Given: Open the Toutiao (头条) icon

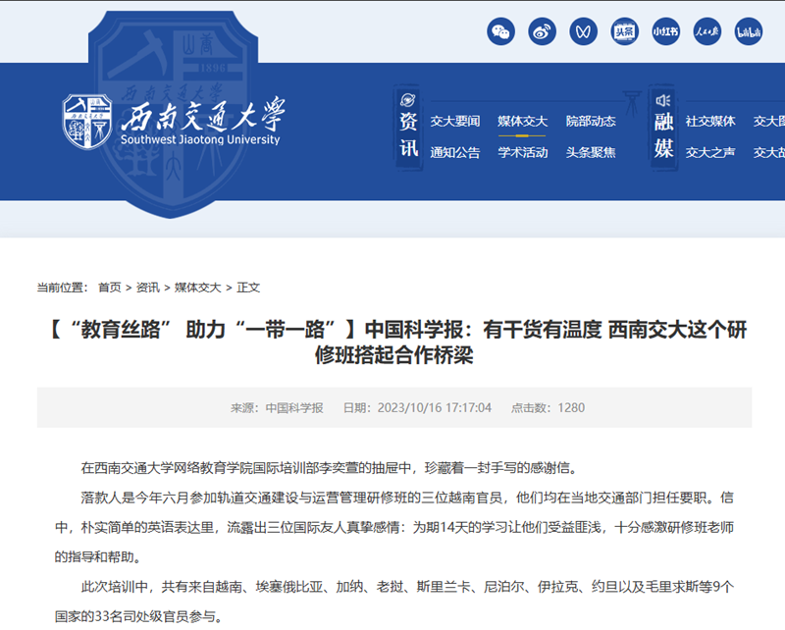Looking at the screenshot, I should click(624, 31).
